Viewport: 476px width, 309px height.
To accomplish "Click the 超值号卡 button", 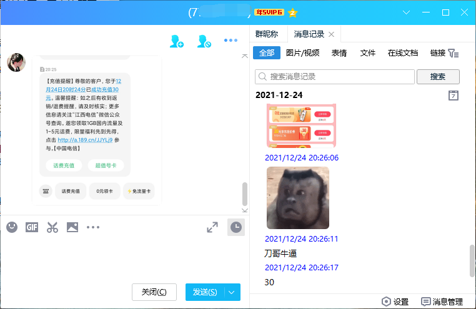I will click(106, 165).
